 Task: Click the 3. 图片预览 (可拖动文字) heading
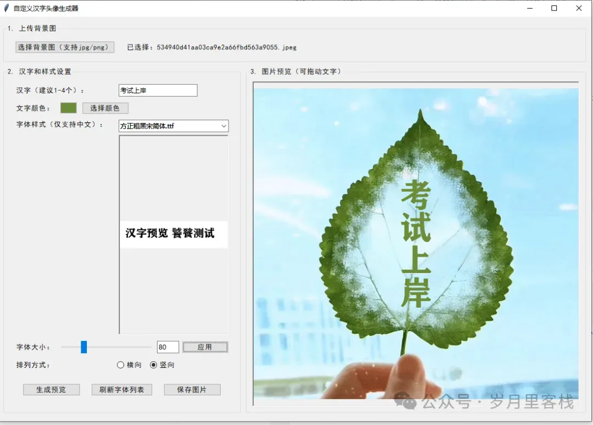click(295, 71)
